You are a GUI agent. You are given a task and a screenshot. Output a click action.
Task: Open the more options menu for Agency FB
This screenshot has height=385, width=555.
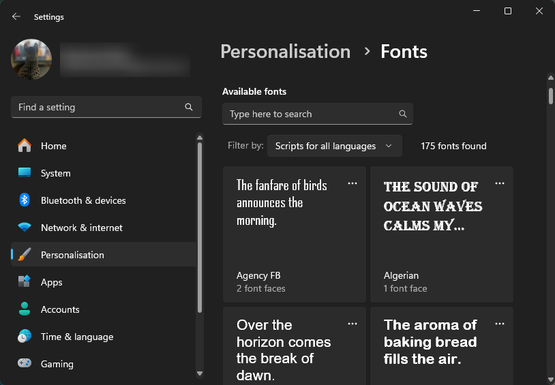(x=352, y=183)
